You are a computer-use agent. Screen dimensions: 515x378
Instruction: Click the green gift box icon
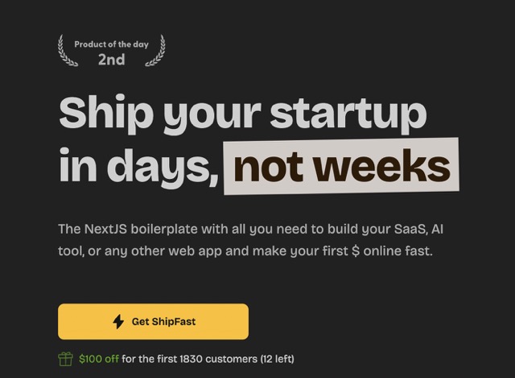pos(65,359)
